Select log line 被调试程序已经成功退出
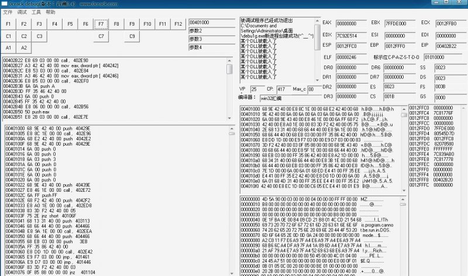Viewport: 468px width, 276px height. tap(267, 20)
